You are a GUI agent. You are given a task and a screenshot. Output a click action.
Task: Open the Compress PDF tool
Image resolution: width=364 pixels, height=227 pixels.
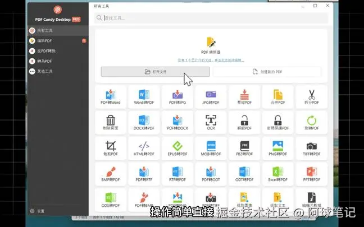[x=244, y=97]
